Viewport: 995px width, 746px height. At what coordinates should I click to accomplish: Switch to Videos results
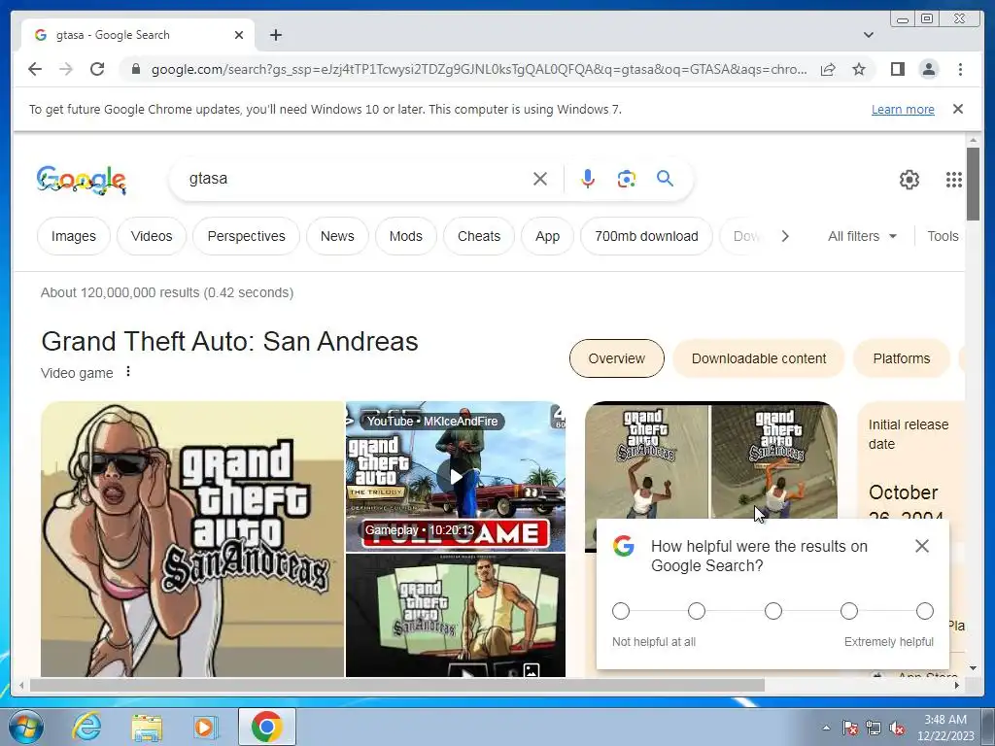point(151,236)
